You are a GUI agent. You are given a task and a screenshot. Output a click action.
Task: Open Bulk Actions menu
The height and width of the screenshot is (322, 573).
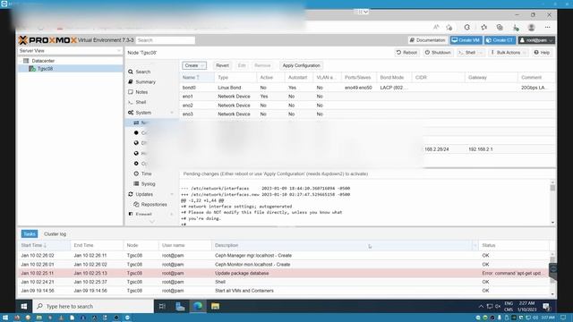point(508,53)
